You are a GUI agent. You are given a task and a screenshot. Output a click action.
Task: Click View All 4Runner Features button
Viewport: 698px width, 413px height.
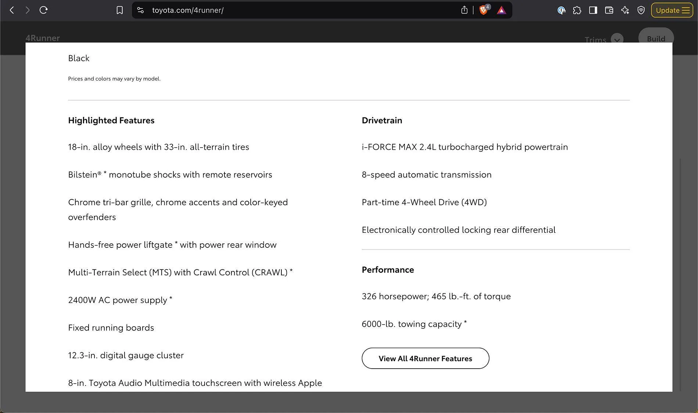[x=425, y=358]
